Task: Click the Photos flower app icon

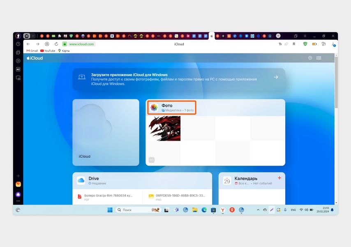Action: [x=154, y=108]
